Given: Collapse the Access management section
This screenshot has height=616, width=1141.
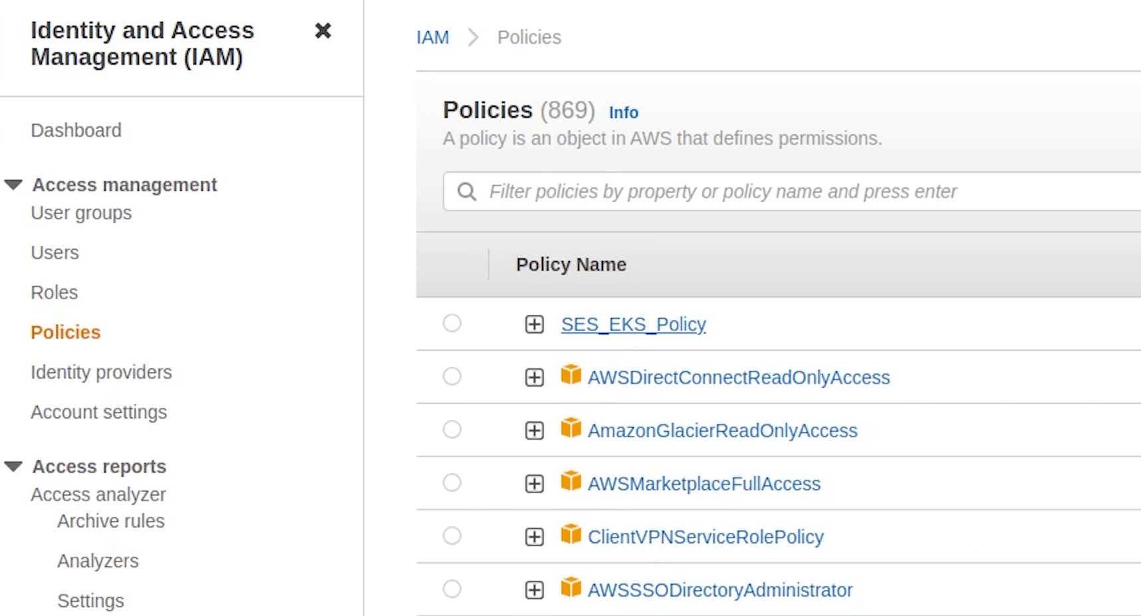Looking at the screenshot, I should tap(14, 185).
